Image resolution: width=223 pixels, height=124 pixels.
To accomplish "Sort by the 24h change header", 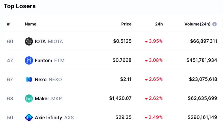I will 159,24.
